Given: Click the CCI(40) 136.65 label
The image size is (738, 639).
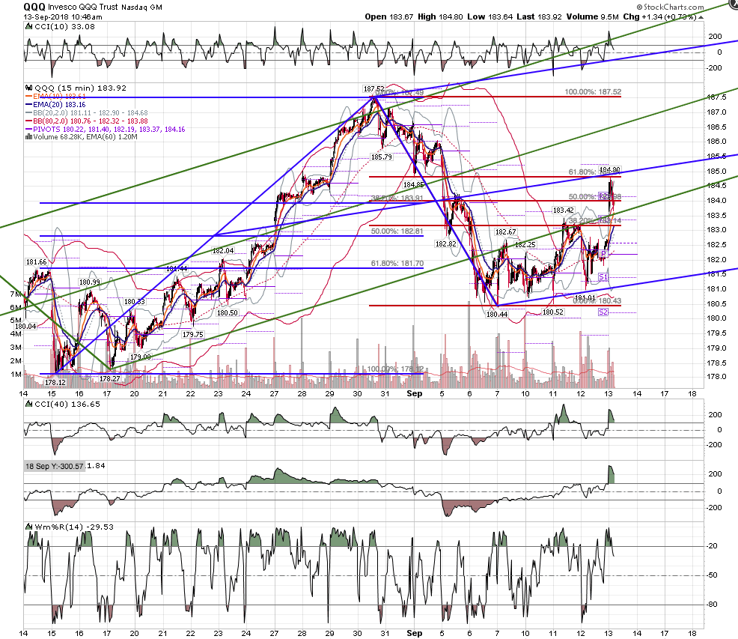Looking at the screenshot, I should coord(67,405).
